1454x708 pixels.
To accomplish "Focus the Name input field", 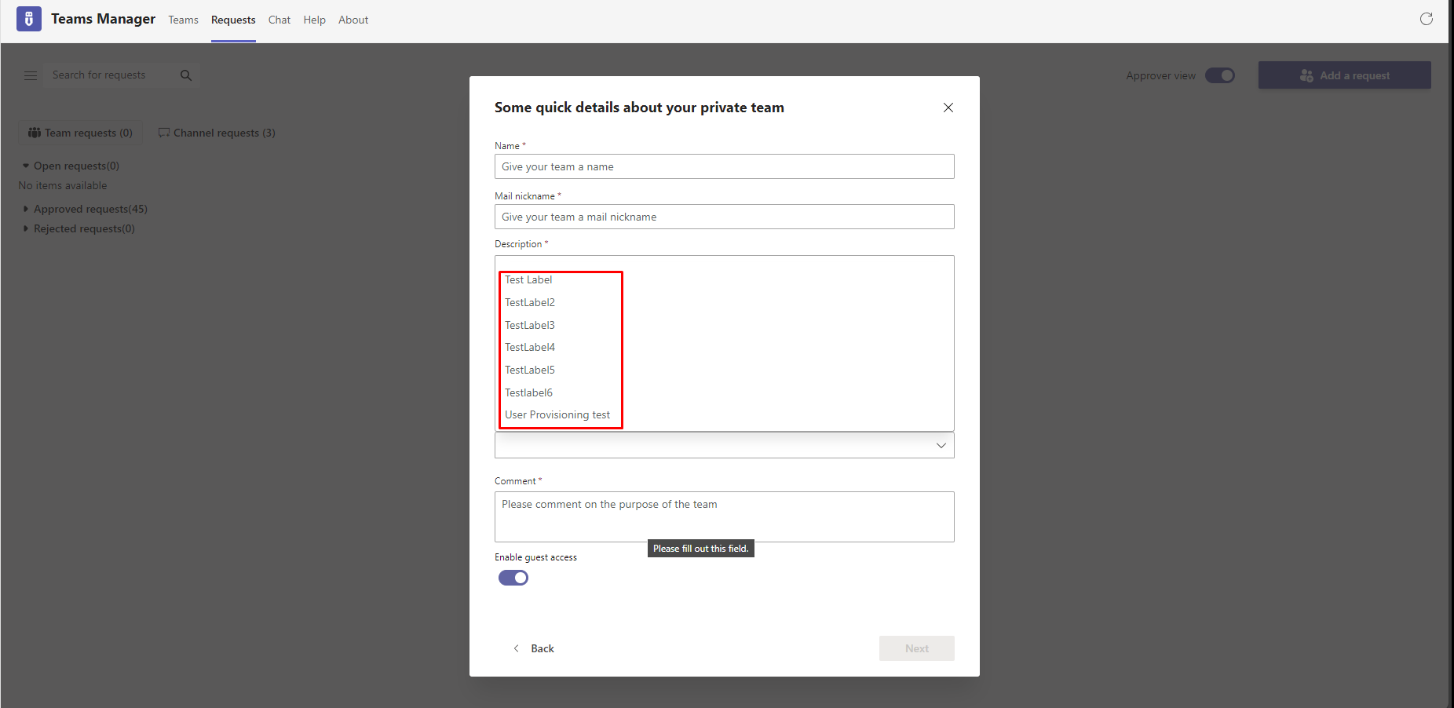I will 724,166.
